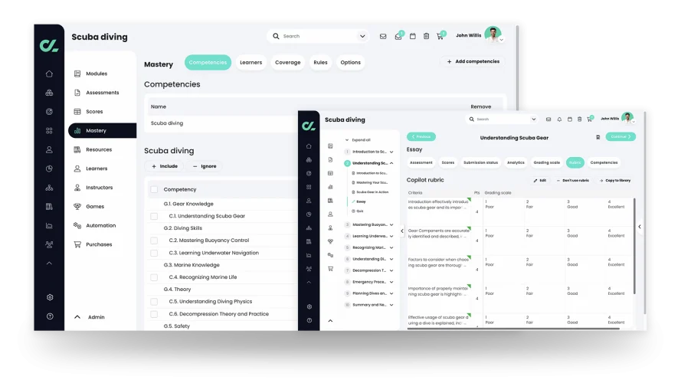Viewport: 681px width, 383px height.
Task: Check the C.1. Understanding Scuba Gear checkbox
Action: [x=154, y=216]
